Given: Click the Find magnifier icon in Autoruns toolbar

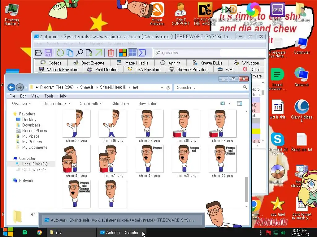Looking at the screenshot, I should point(80,53).
